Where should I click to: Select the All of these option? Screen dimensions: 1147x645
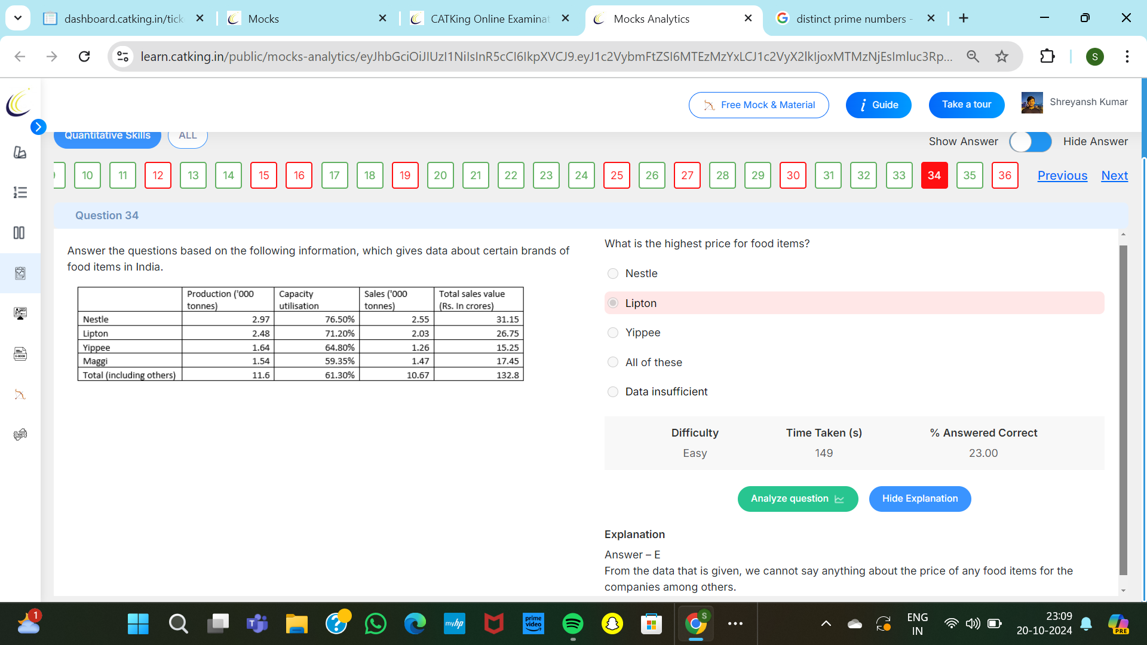[x=613, y=362]
